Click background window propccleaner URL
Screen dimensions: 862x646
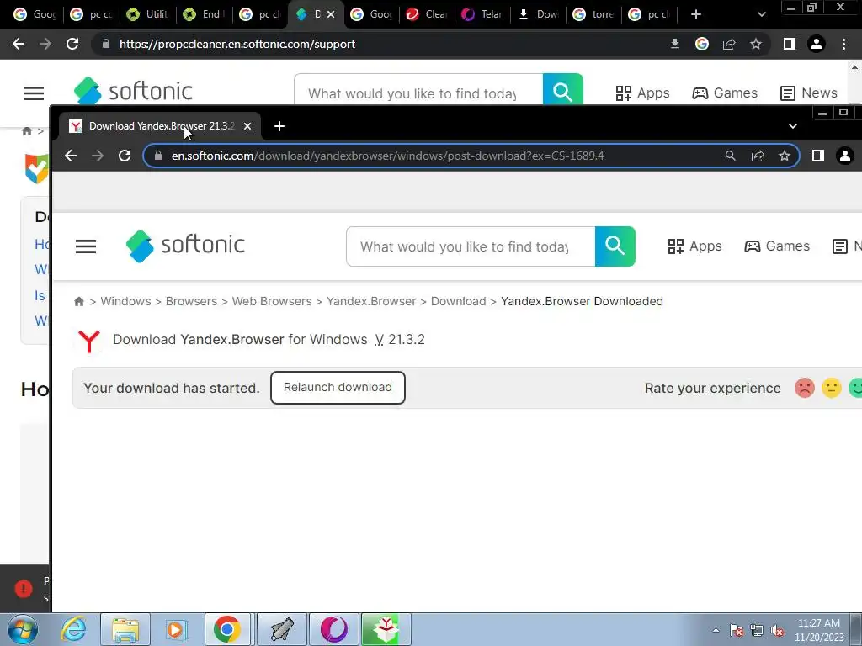237,44
